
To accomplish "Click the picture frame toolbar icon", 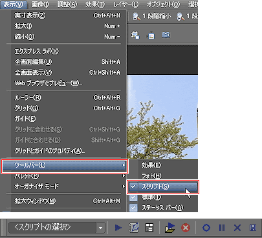I will pos(151,35).
